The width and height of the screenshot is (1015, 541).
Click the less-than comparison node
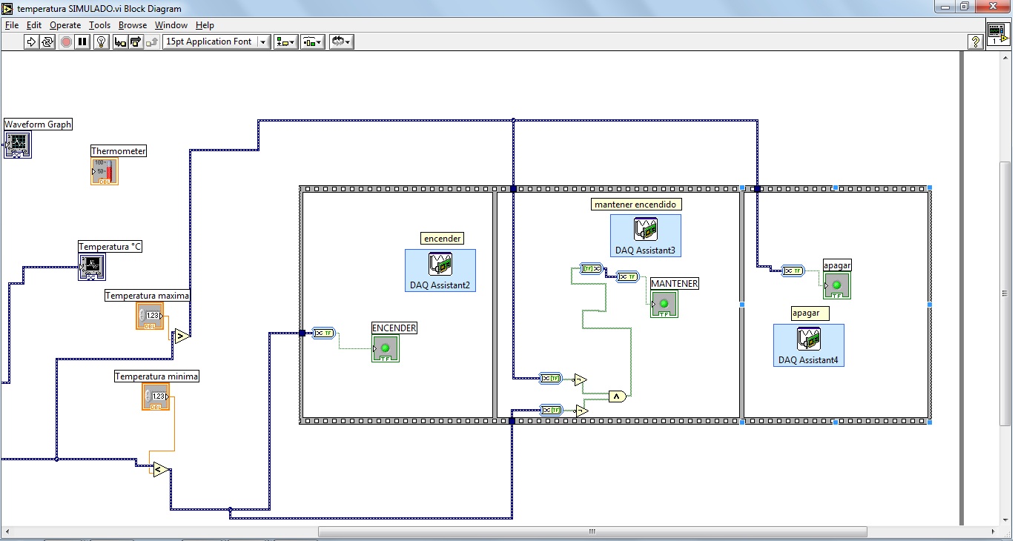[x=161, y=470]
